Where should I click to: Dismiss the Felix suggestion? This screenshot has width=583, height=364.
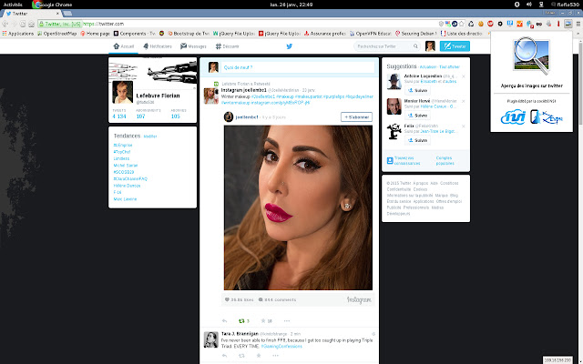[464, 126]
